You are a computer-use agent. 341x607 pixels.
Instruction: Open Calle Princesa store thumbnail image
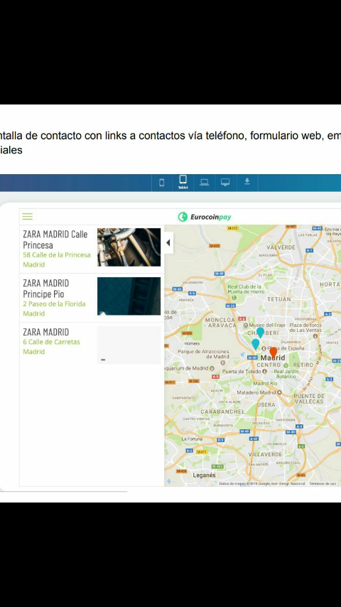pyautogui.click(x=129, y=247)
